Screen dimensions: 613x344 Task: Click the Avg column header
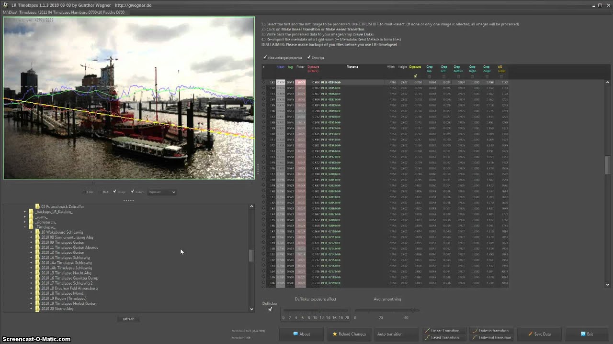point(290,67)
